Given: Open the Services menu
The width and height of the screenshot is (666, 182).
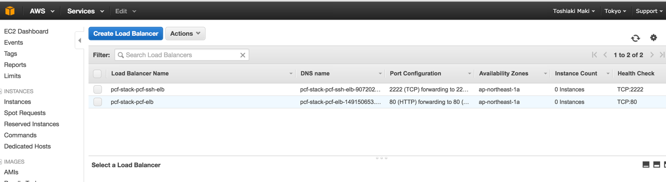Looking at the screenshot, I should point(85,11).
